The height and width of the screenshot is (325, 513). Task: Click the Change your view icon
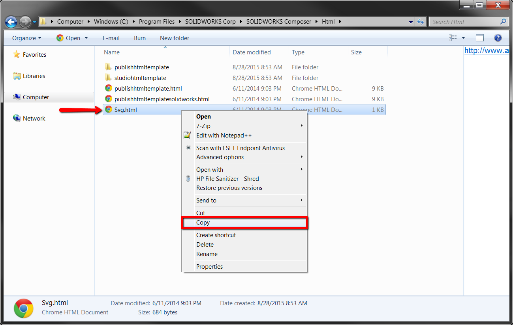[453, 38]
